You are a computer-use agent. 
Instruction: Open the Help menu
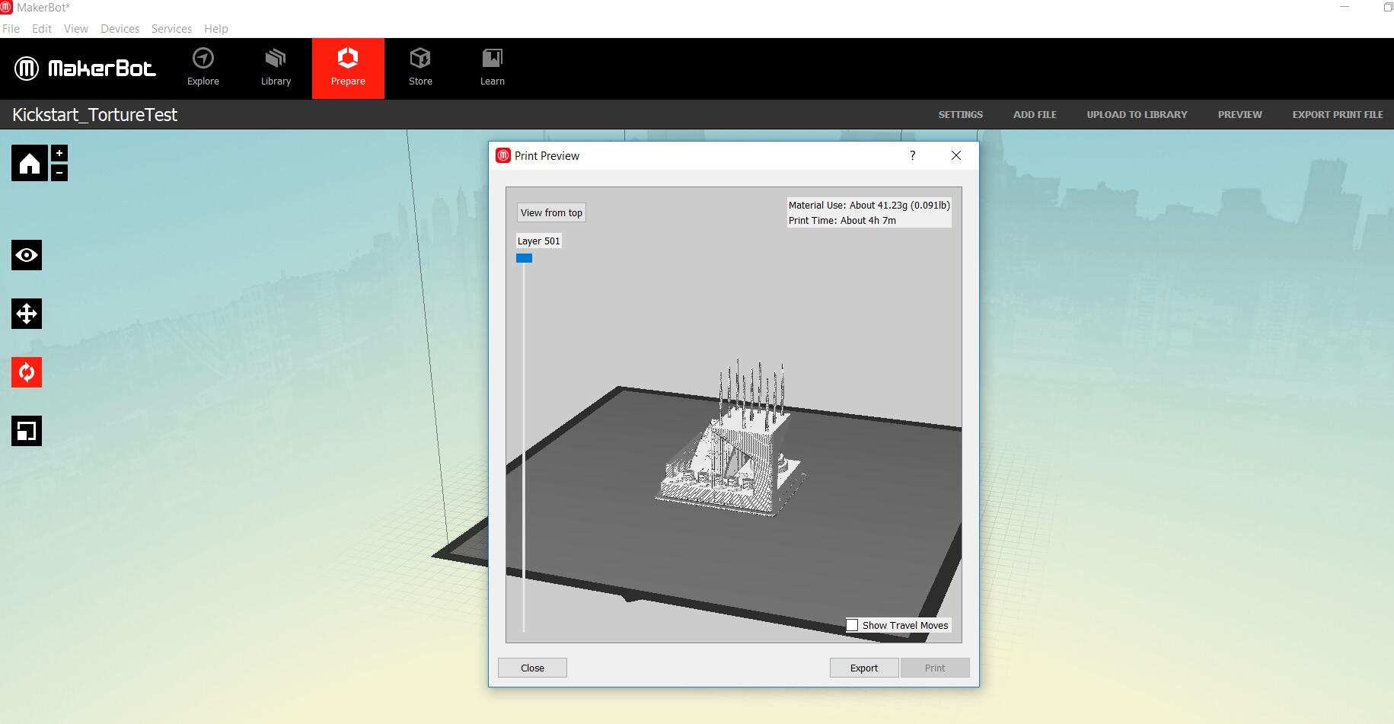coord(216,29)
